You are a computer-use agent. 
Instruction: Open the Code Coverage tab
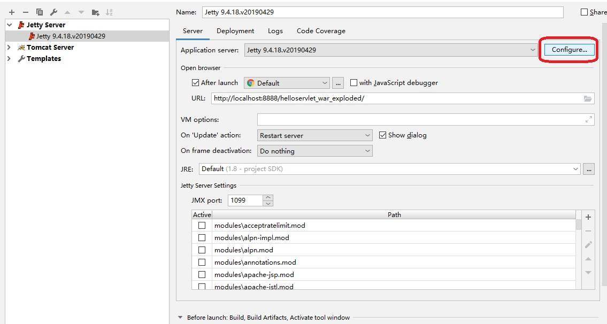pos(321,31)
